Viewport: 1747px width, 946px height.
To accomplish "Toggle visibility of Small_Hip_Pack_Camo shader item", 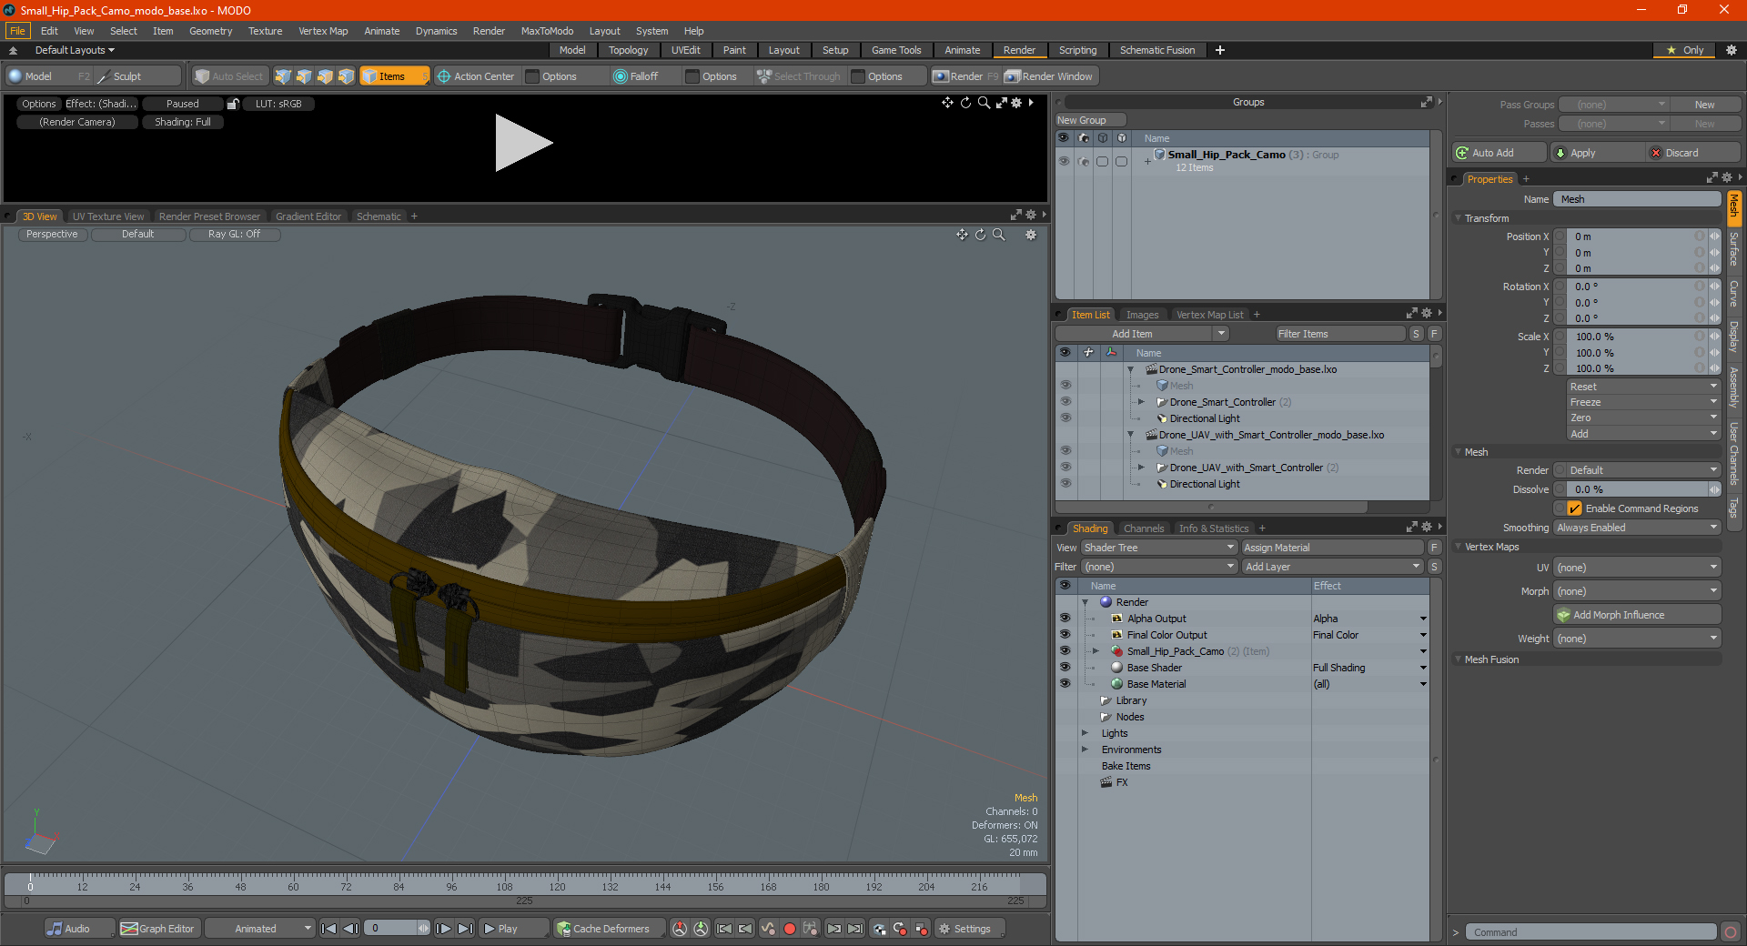I will (x=1065, y=651).
